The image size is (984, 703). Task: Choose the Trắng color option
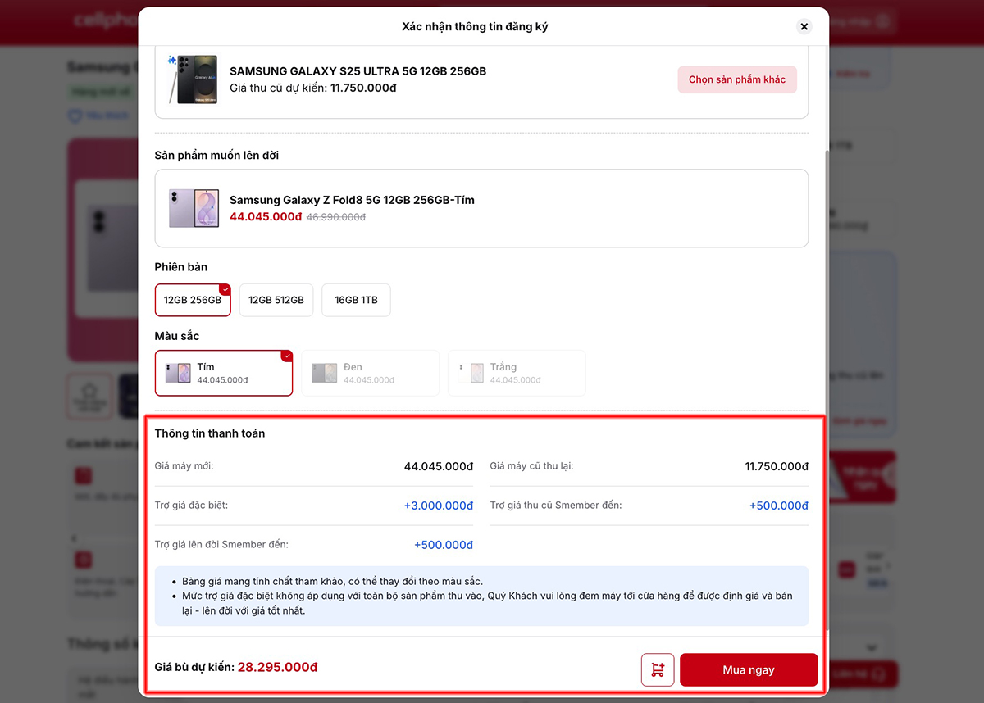517,374
